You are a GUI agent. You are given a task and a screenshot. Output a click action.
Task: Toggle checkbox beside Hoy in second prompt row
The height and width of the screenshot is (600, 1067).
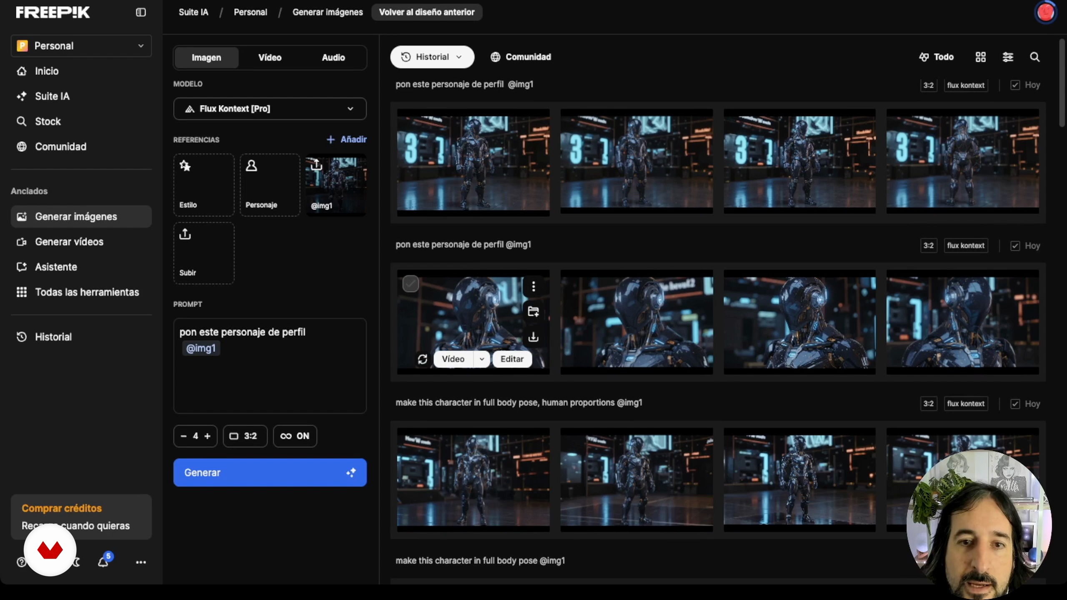[1015, 246]
